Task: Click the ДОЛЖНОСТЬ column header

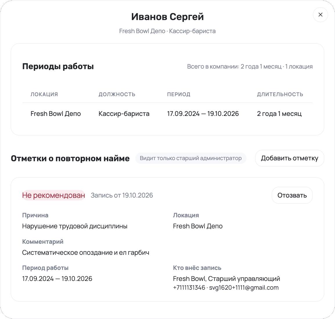Action: click(117, 94)
